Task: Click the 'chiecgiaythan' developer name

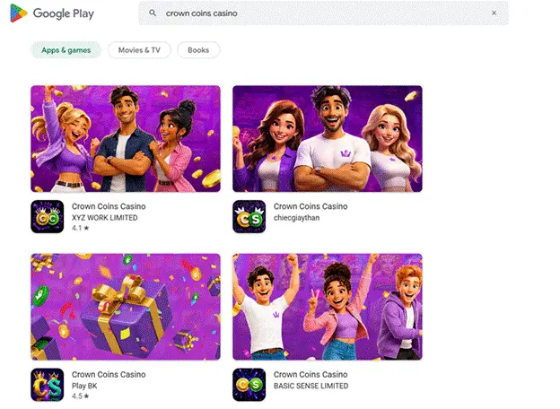Action: pyautogui.click(x=296, y=218)
